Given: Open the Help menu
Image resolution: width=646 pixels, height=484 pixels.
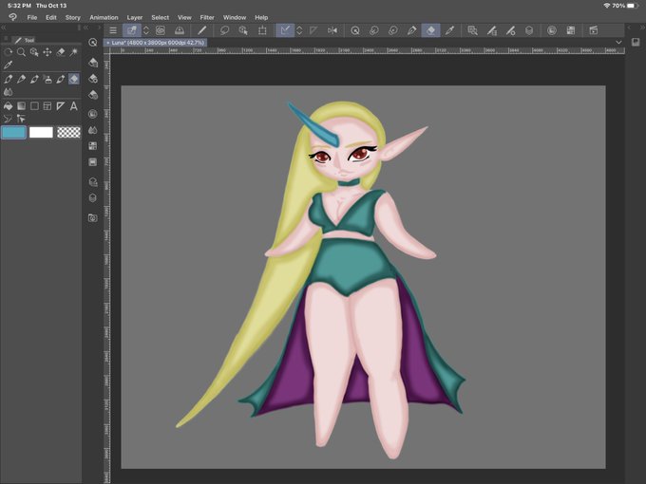Looking at the screenshot, I should pos(261,17).
